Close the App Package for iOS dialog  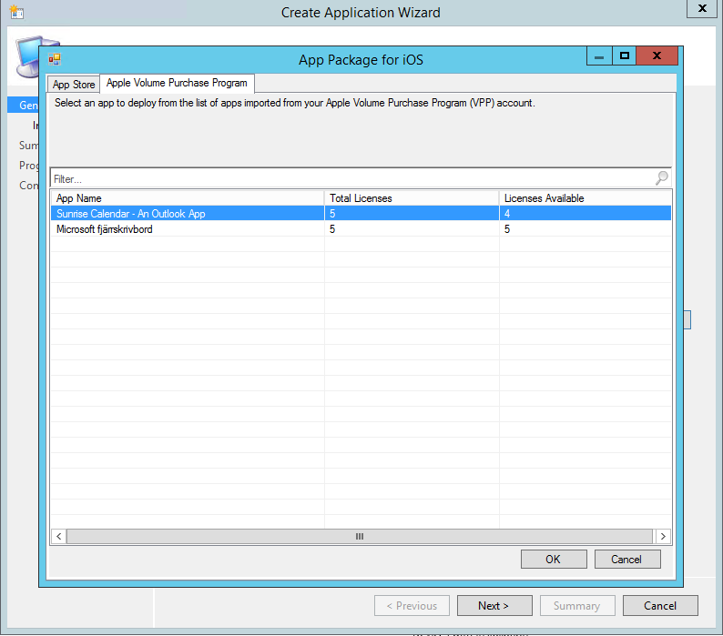pyautogui.click(x=657, y=56)
